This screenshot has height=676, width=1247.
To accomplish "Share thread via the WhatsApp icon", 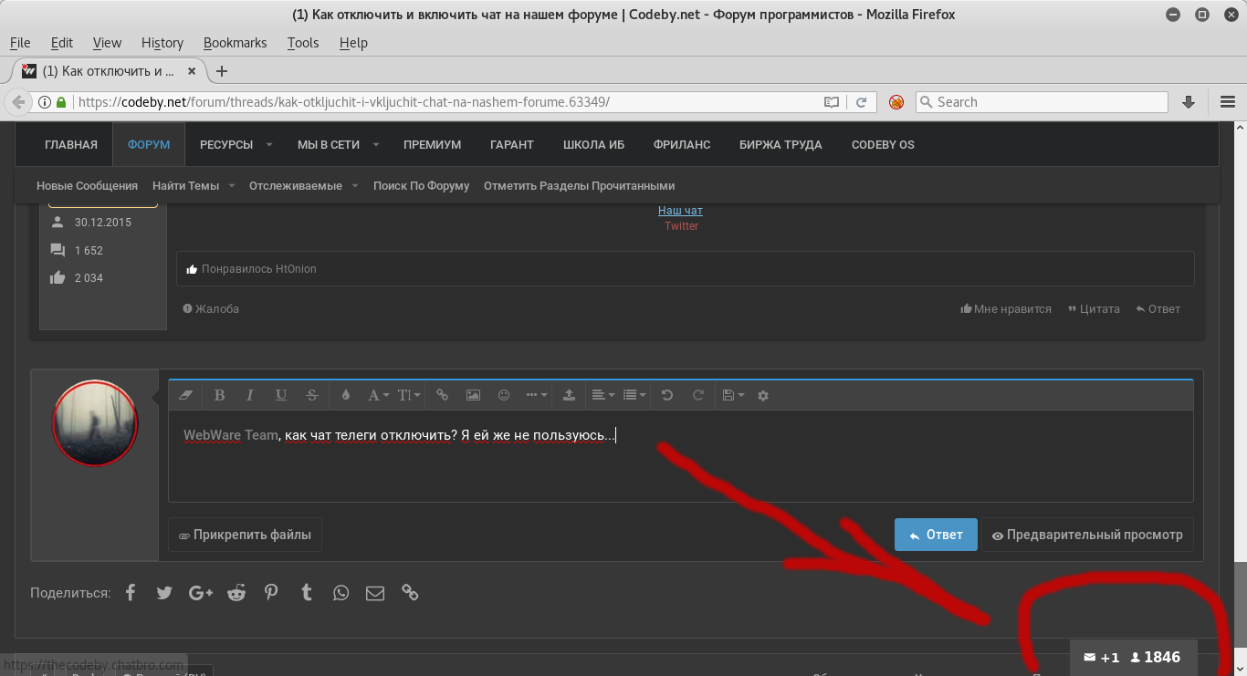I will point(341,593).
